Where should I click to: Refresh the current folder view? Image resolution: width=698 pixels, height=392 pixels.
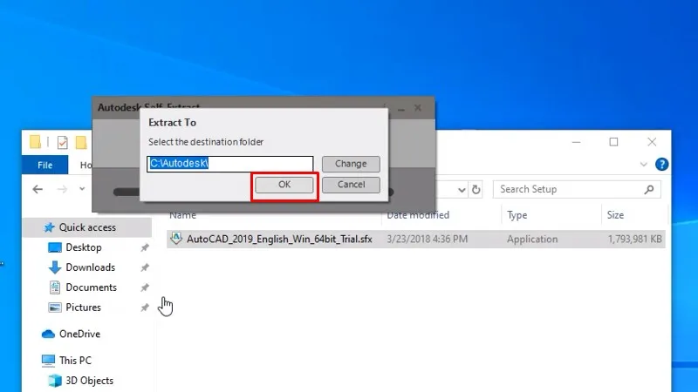coord(476,189)
